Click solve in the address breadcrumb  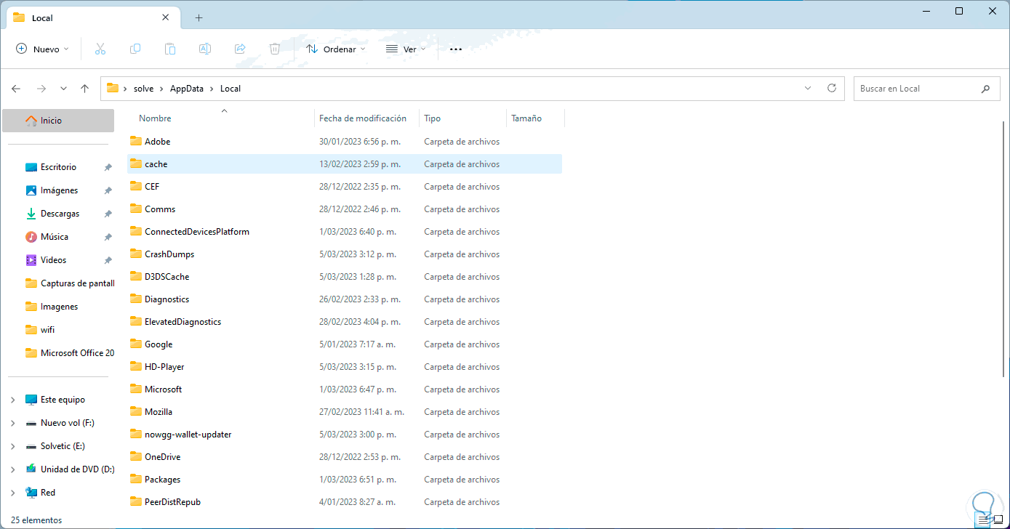[x=144, y=89]
